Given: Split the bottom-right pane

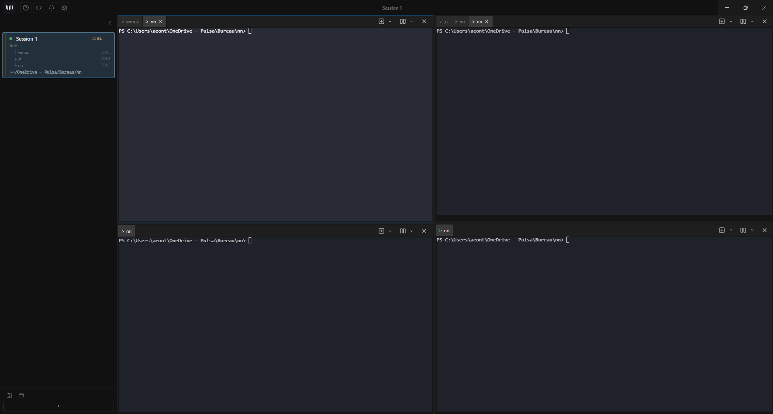Looking at the screenshot, I should click(743, 230).
